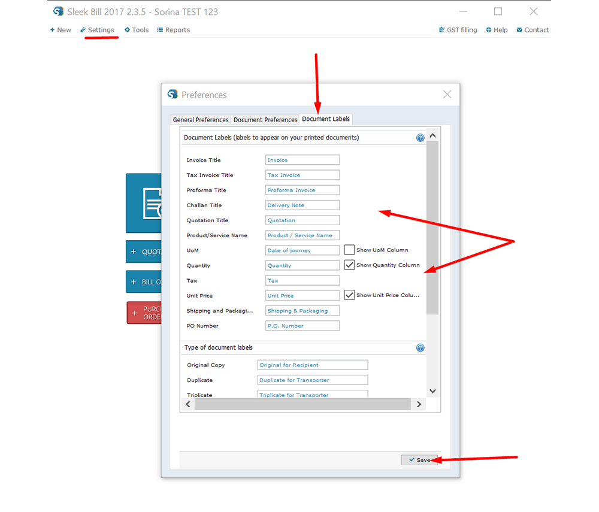Screen dimensions: 599x512
Task: Switch to the Document Preferences tab
Action: click(x=265, y=120)
